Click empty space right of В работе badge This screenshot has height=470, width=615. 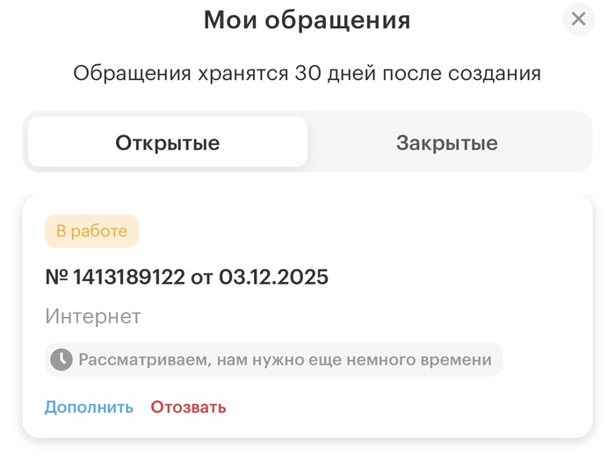pyautogui.click(x=351, y=231)
